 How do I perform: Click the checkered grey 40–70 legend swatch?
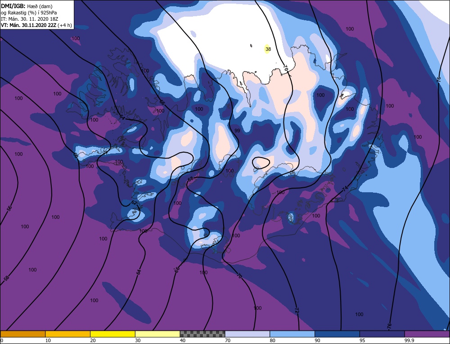202,334
